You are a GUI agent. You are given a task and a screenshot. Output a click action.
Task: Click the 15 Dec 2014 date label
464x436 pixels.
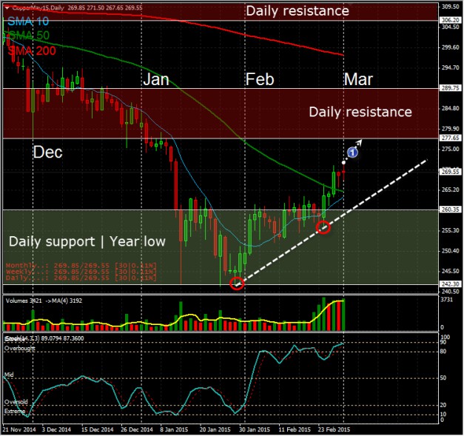[98, 429]
